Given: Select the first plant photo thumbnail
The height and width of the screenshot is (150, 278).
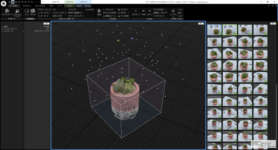Looking at the screenshot, I should pos(214,30).
